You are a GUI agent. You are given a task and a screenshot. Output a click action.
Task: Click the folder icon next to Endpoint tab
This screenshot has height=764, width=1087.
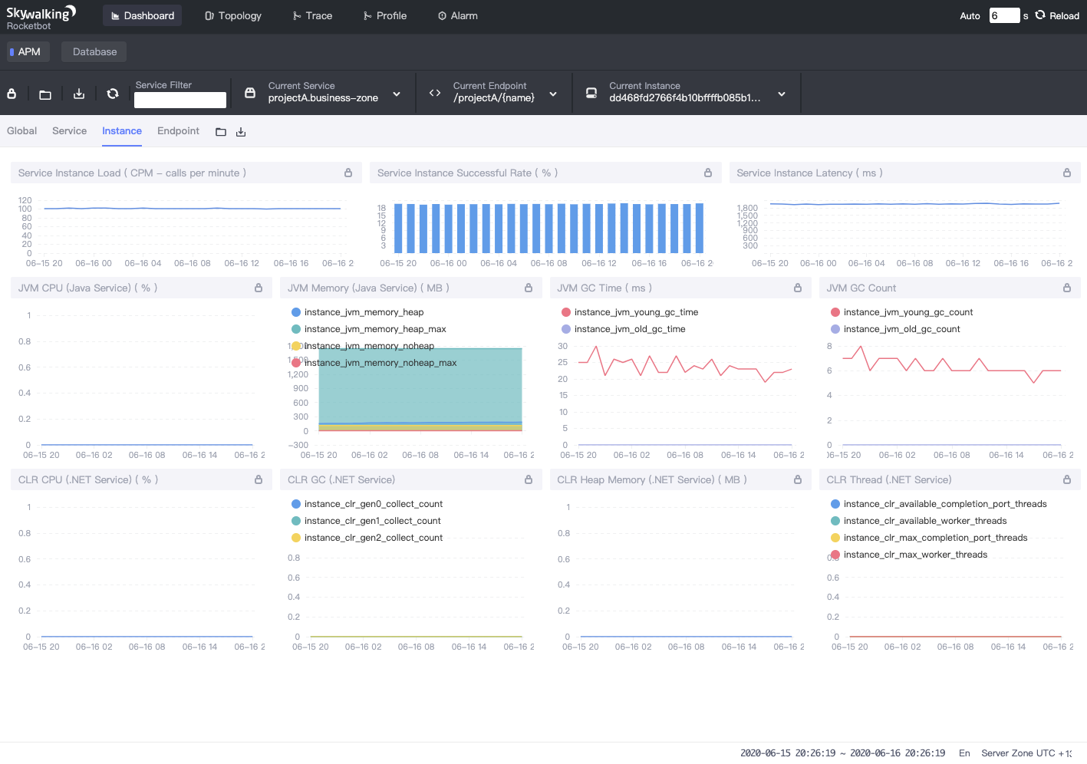tap(221, 132)
